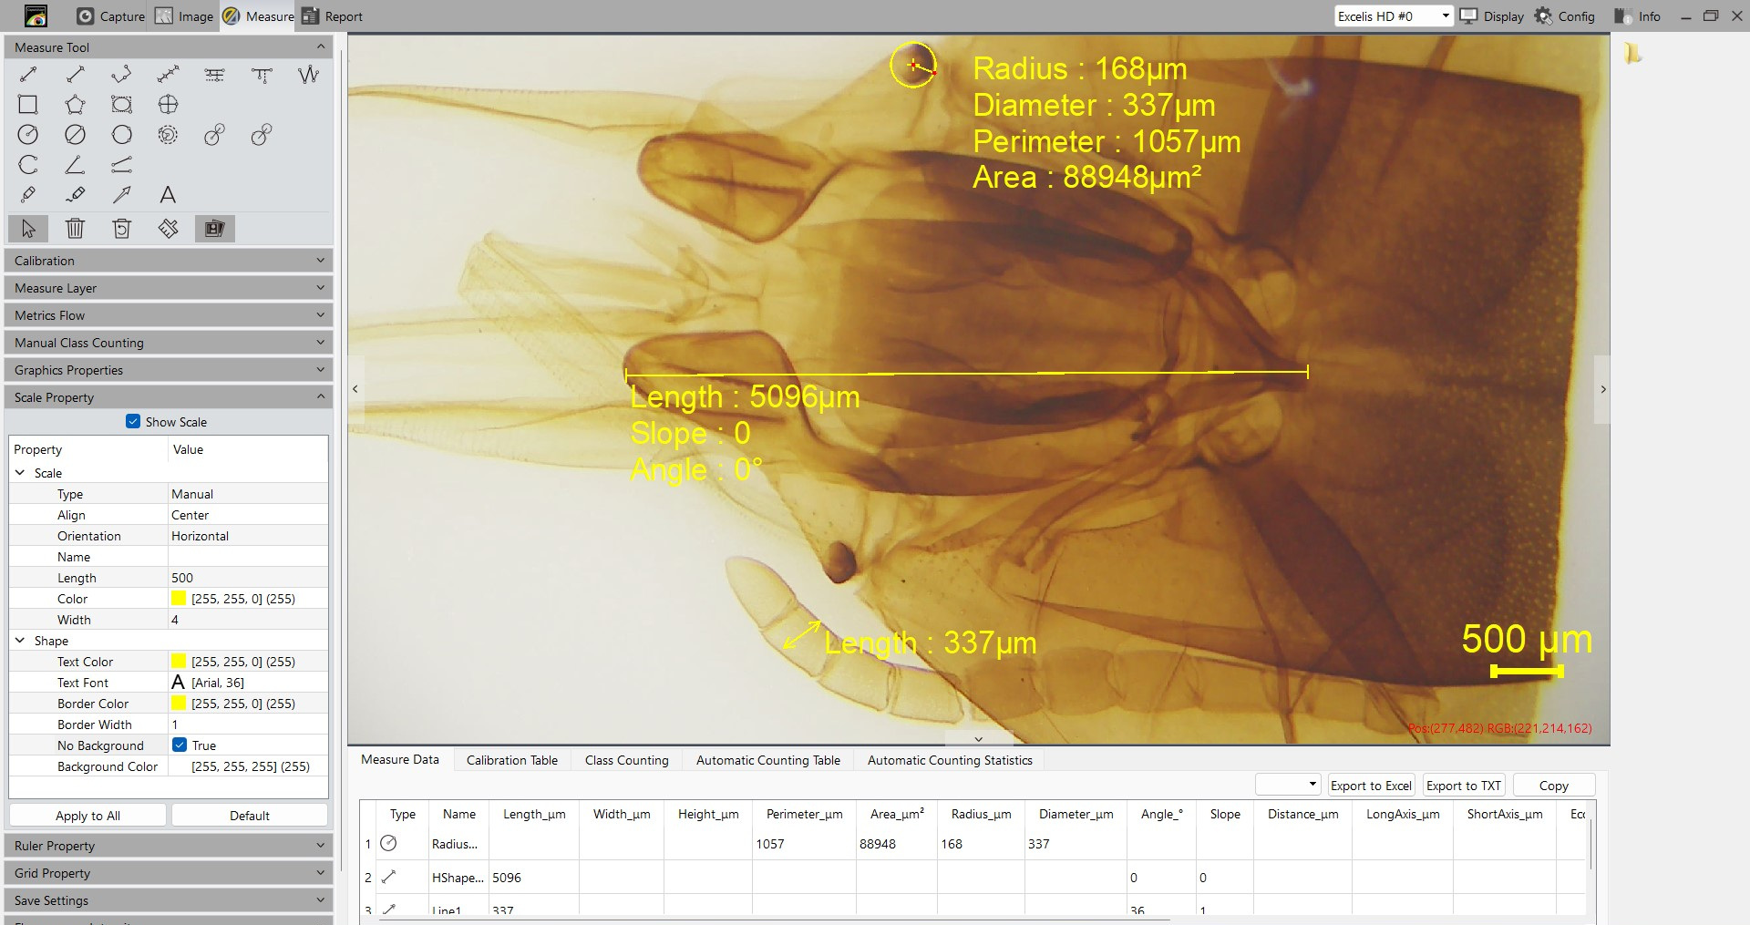Select the text annotation A tool
Viewport: 1750px width, 925px height.
coord(168,195)
